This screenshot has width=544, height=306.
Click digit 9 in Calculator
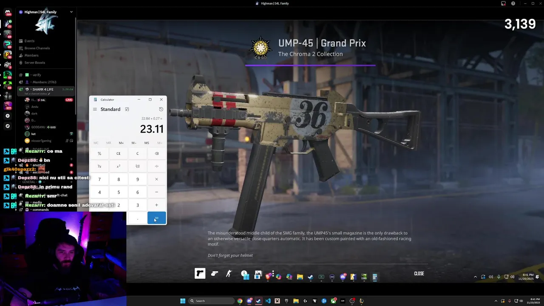137,179
